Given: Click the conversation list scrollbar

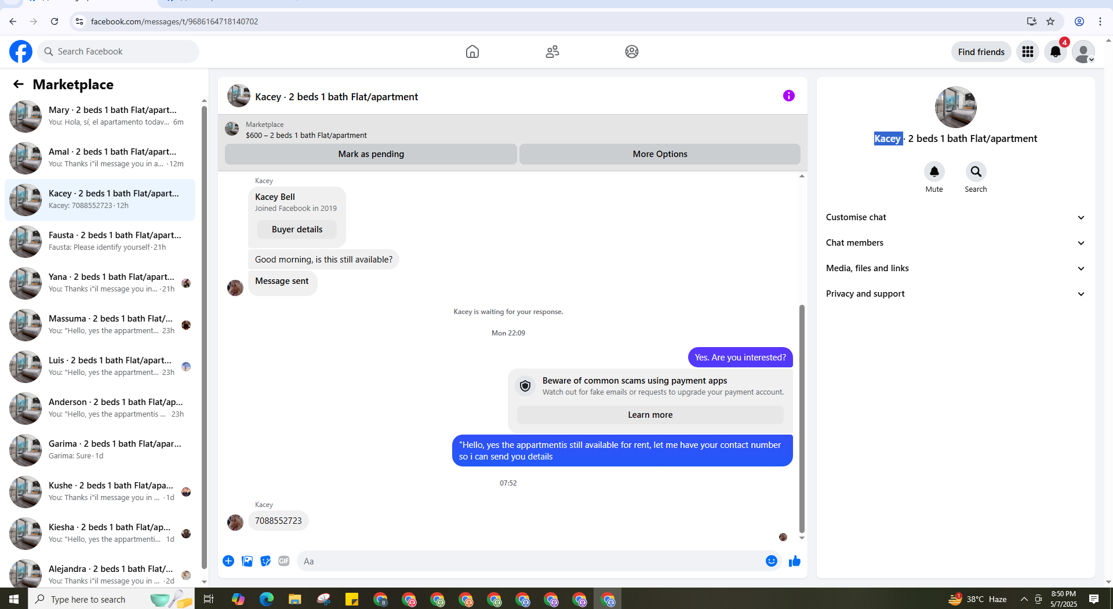Looking at the screenshot, I should pyautogui.click(x=204, y=336).
